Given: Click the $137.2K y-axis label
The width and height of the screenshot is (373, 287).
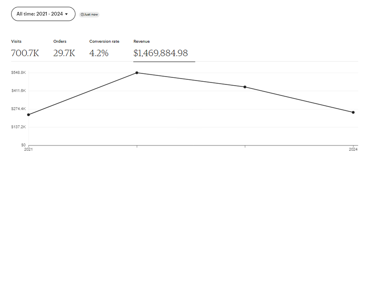Looking at the screenshot, I should pos(18,127).
